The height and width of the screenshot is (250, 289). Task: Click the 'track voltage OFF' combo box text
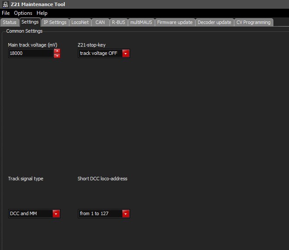click(x=99, y=53)
